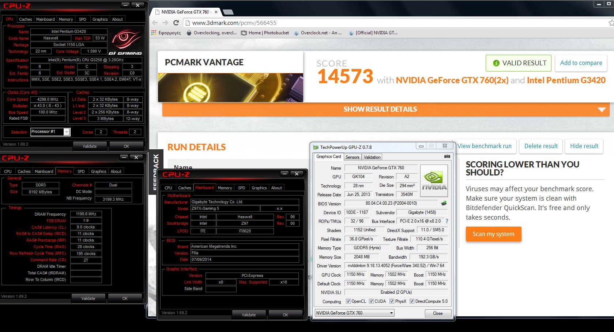
Task: Click the Bus Interface question mark
Action: click(447, 221)
